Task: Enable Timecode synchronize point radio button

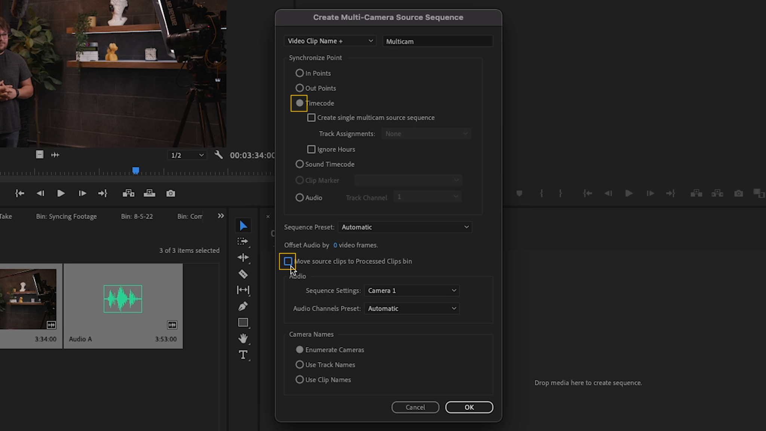Action: [299, 103]
